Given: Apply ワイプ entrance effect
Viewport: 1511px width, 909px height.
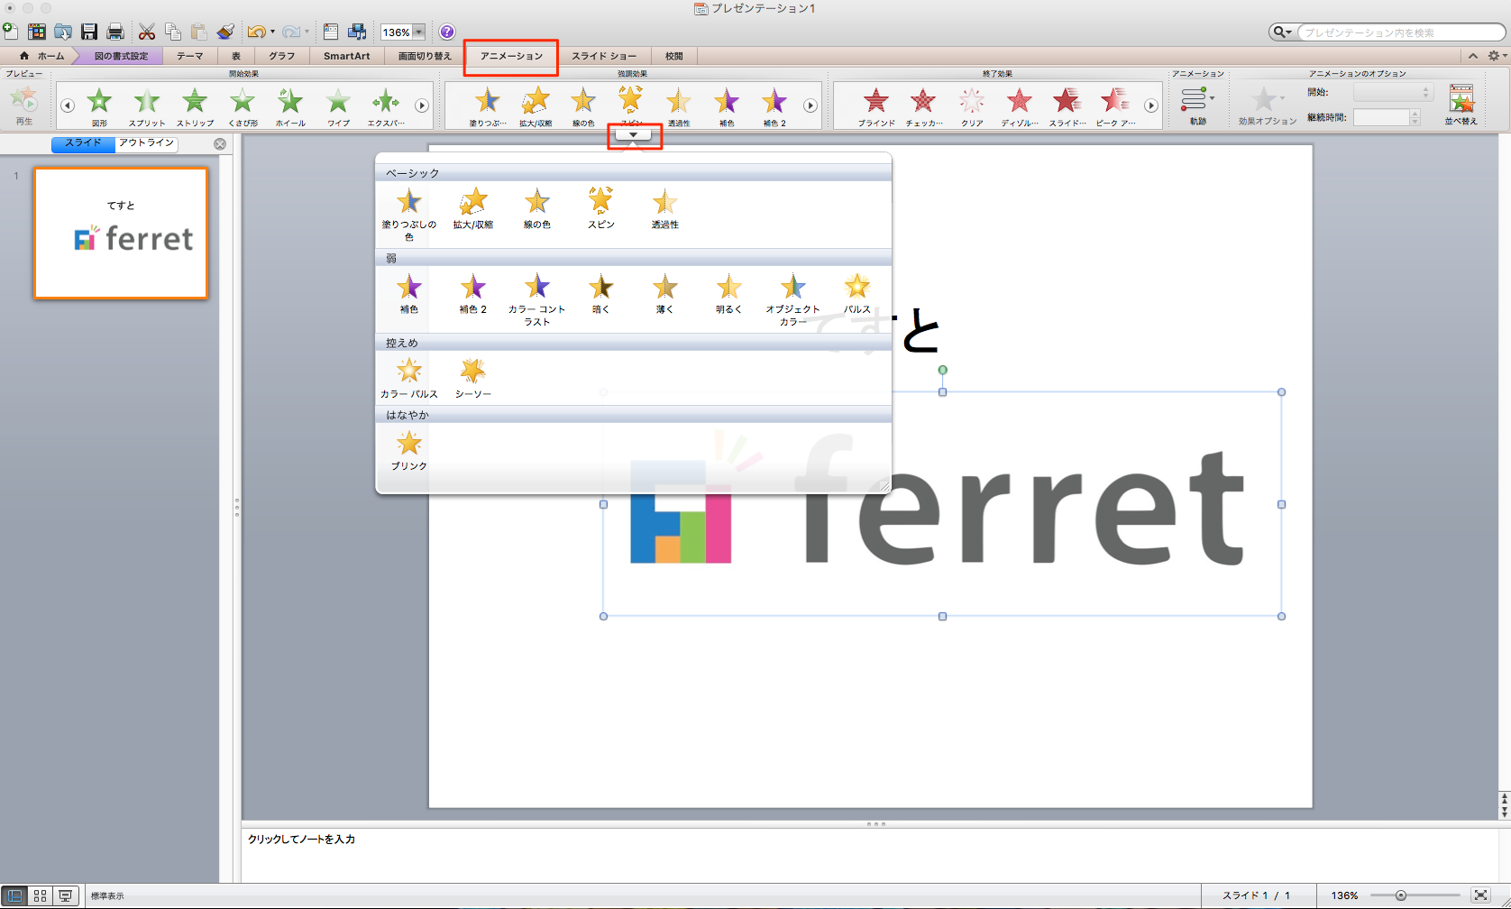Looking at the screenshot, I should click(x=338, y=106).
